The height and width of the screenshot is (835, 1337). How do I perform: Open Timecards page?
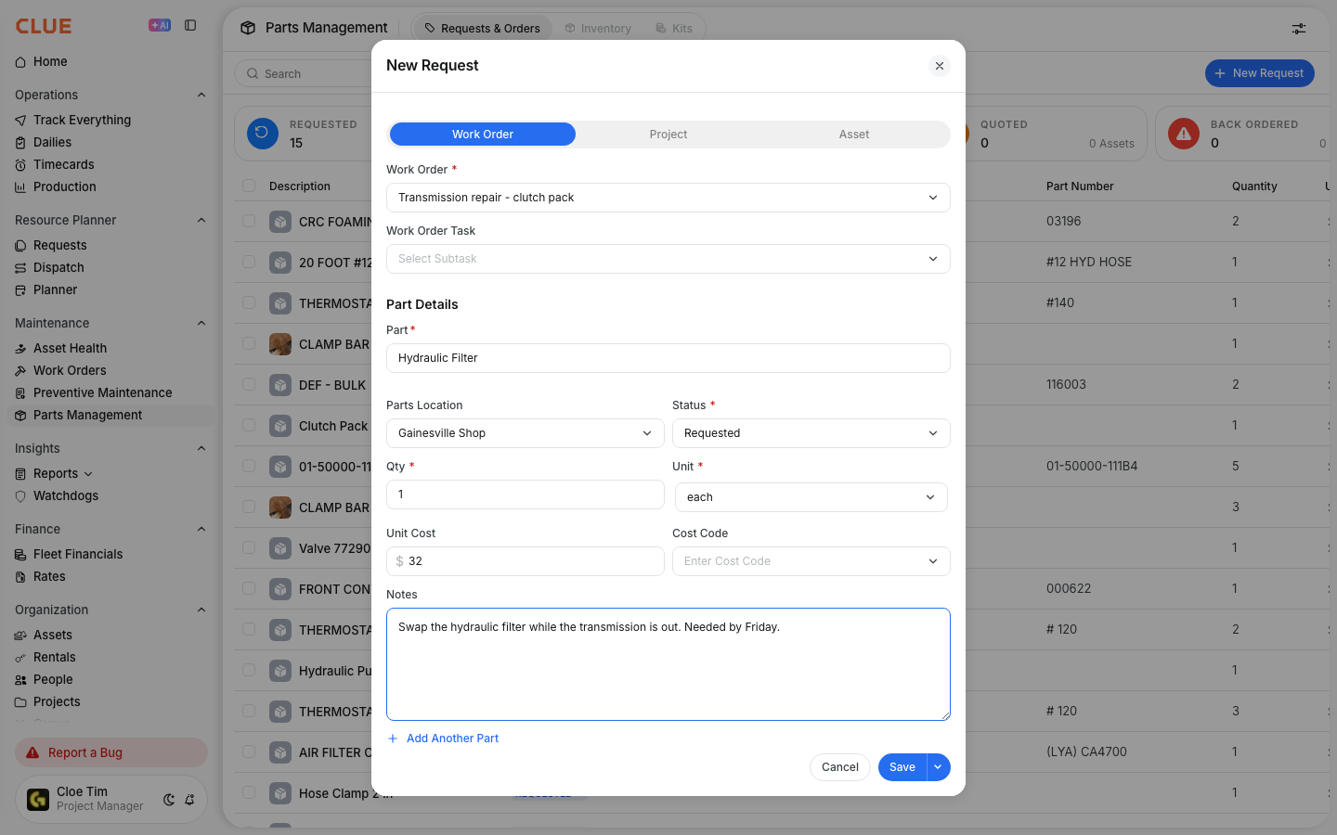click(x=63, y=164)
